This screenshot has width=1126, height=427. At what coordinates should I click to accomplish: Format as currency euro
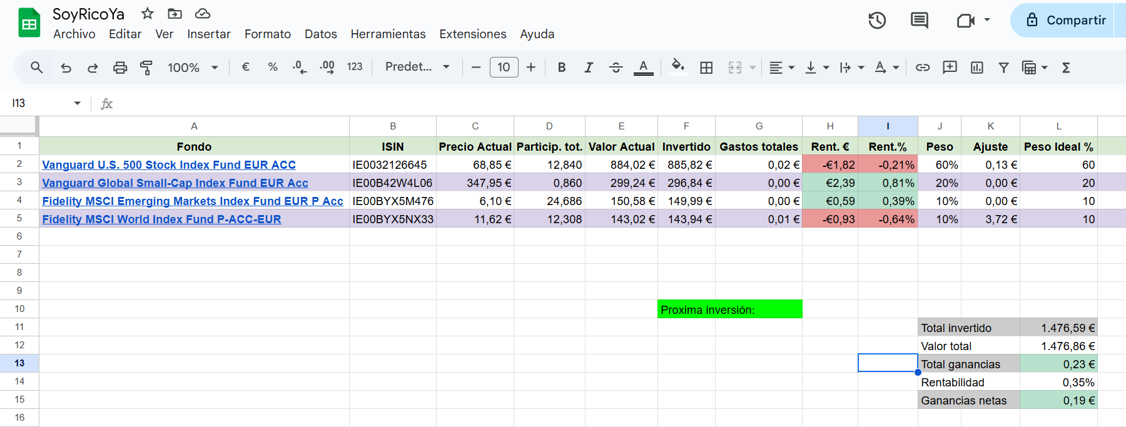coord(246,67)
